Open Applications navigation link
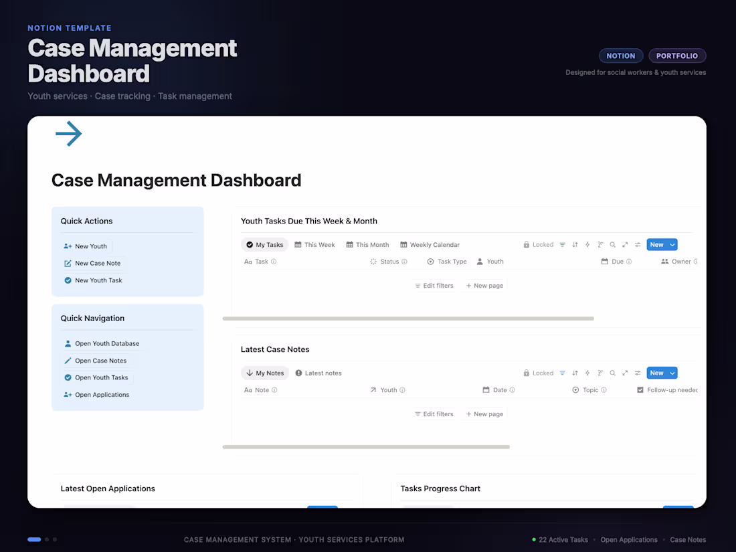The image size is (736, 552). (x=97, y=395)
